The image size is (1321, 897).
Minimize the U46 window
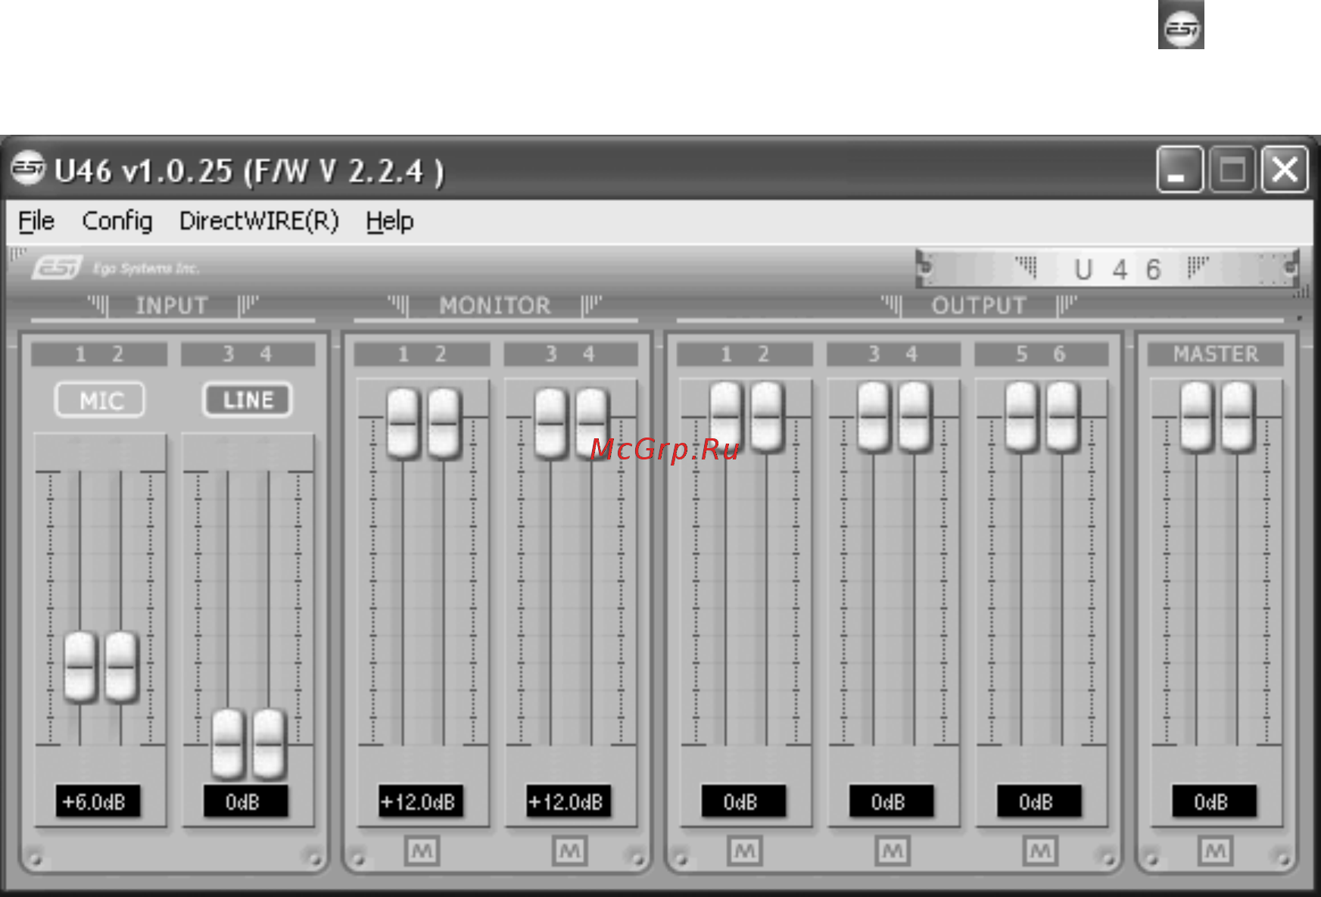click(x=1179, y=169)
